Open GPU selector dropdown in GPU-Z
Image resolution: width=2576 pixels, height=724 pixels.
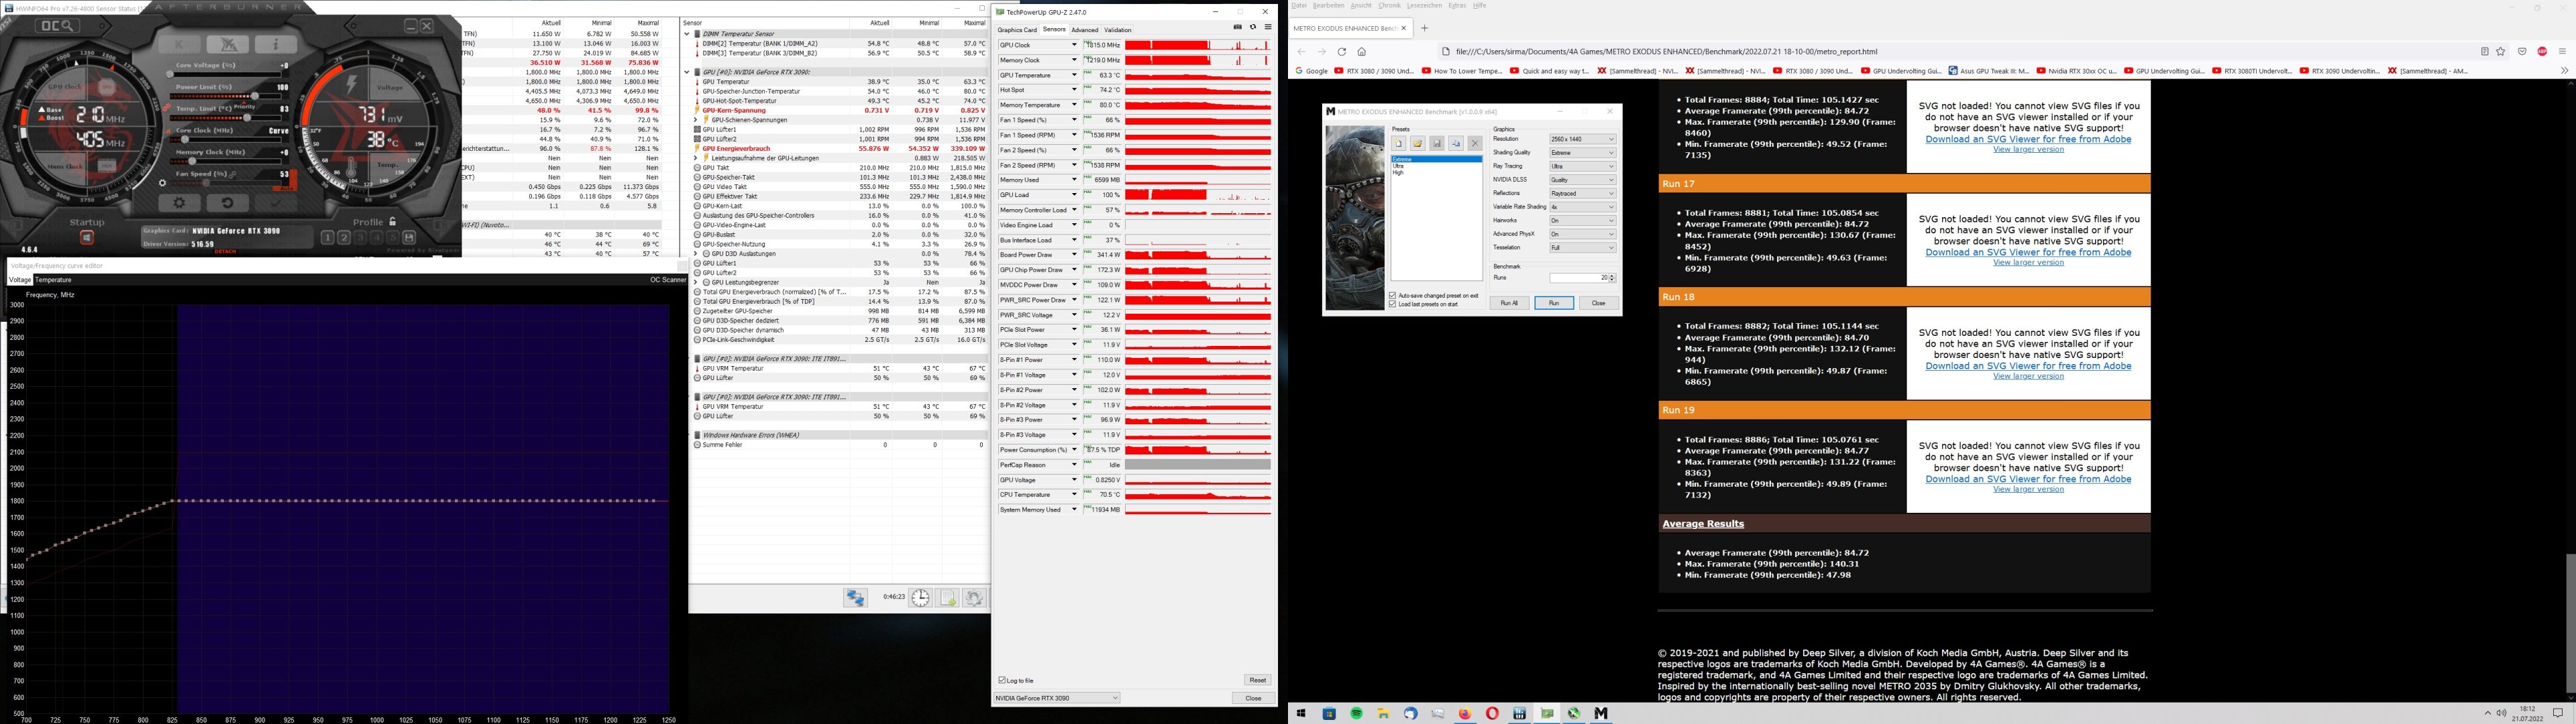1057,698
